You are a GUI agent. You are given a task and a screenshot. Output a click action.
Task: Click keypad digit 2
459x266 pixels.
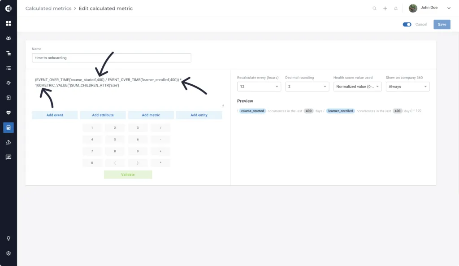pyautogui.click(x=115, y=128)
